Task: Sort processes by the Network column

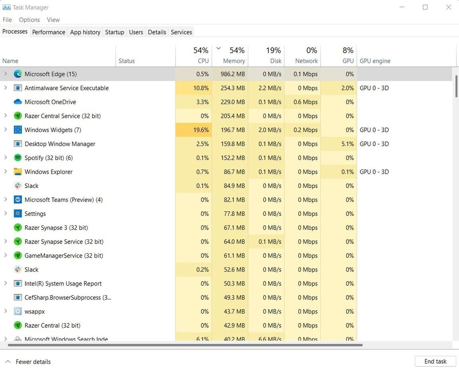Action: point(303,56)
